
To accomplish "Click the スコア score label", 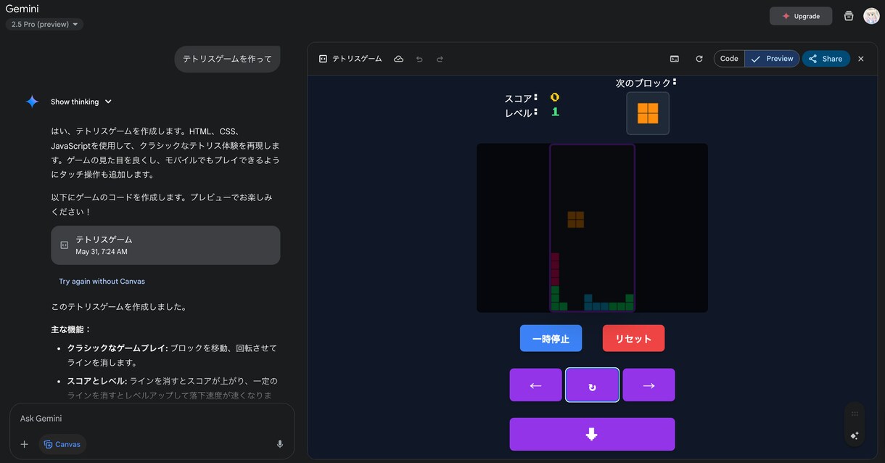I will (x=521, y=98).
